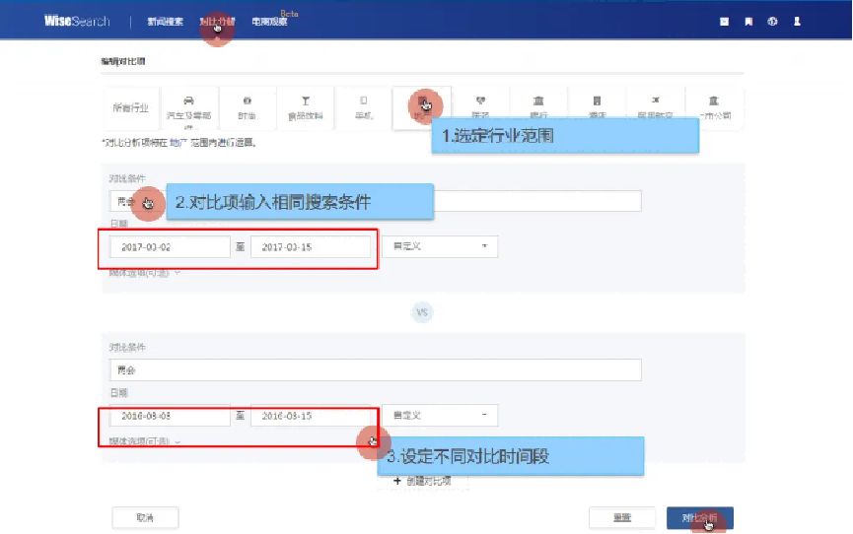Click the 取消 cancel button
This screenshot has height=534, width=853.
[145, 517]
